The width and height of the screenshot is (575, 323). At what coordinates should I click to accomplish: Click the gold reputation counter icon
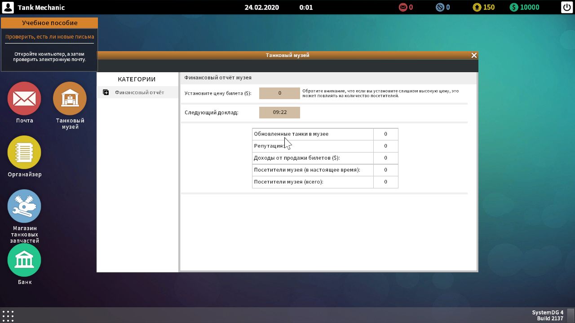click(477, 7)
